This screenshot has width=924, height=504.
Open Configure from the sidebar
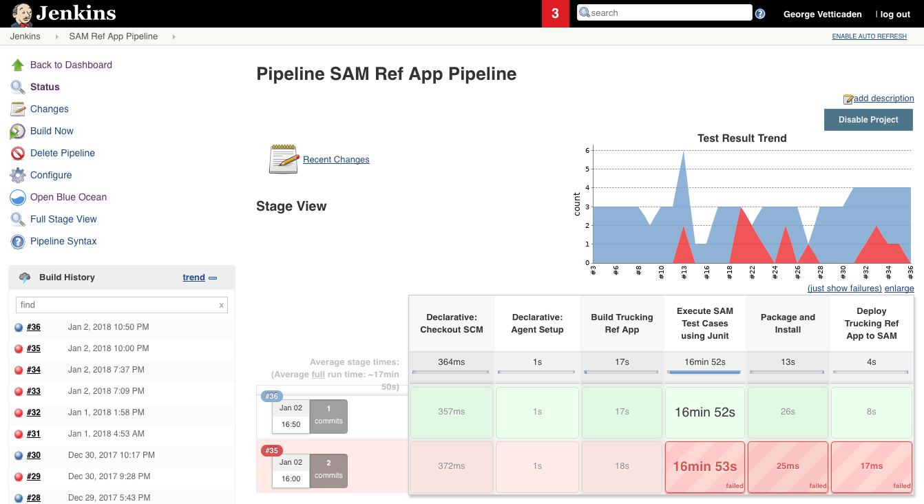point(51,175)
